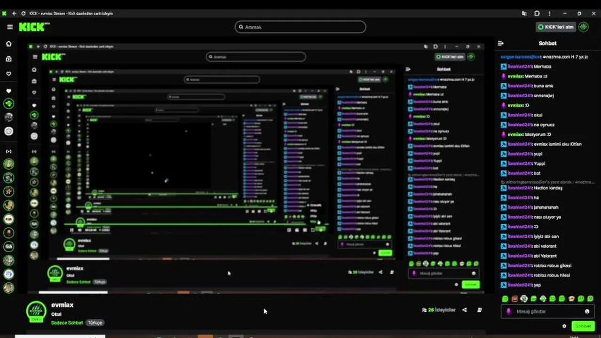Viewport: 601px width, 338px height.
Task: Open the green profile avatar in the top-right header
Action: tap(584, 27)
